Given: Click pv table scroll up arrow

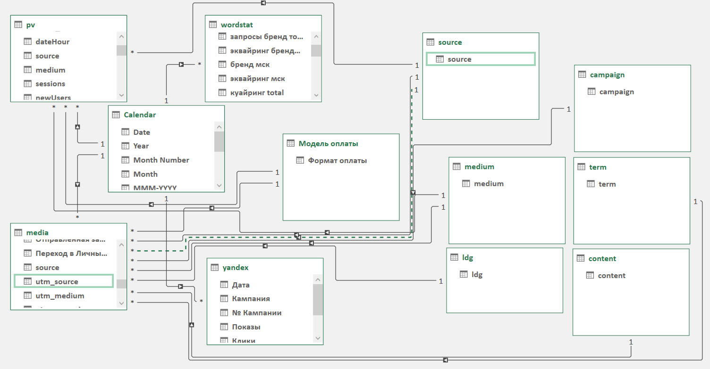Looking at the screenshot, I should point(122,37).
